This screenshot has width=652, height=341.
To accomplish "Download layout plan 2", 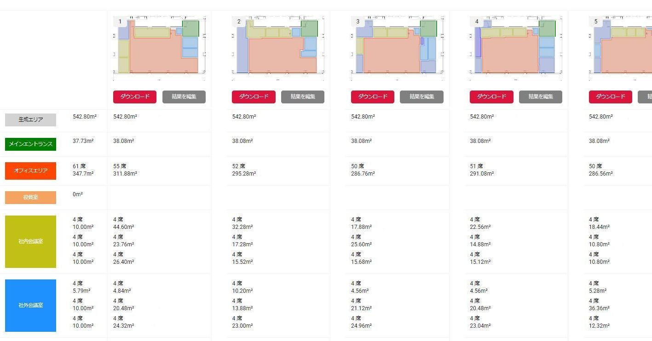I will point(254,97).
